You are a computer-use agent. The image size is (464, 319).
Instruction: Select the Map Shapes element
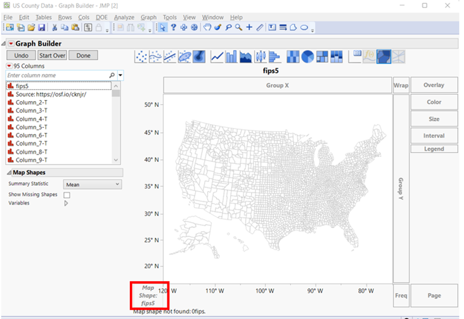tap(383, 56)
